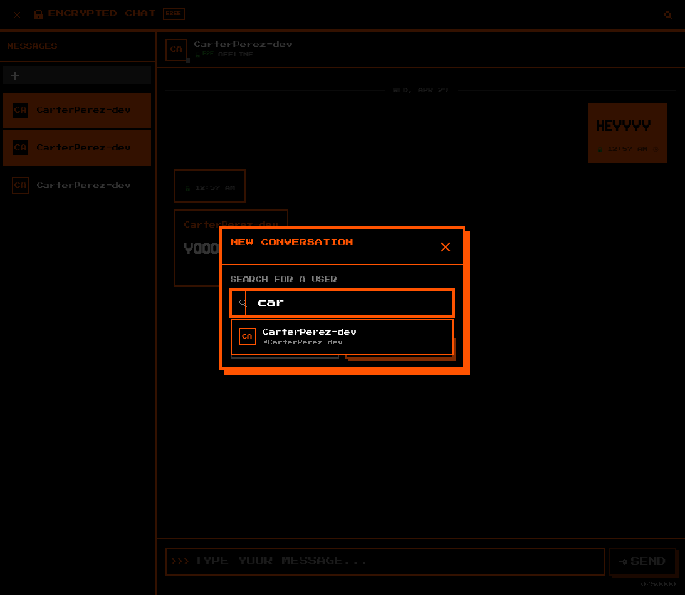Click the Encrypted Chat title
The image size is (685, 595).
(x=102, y=14)
